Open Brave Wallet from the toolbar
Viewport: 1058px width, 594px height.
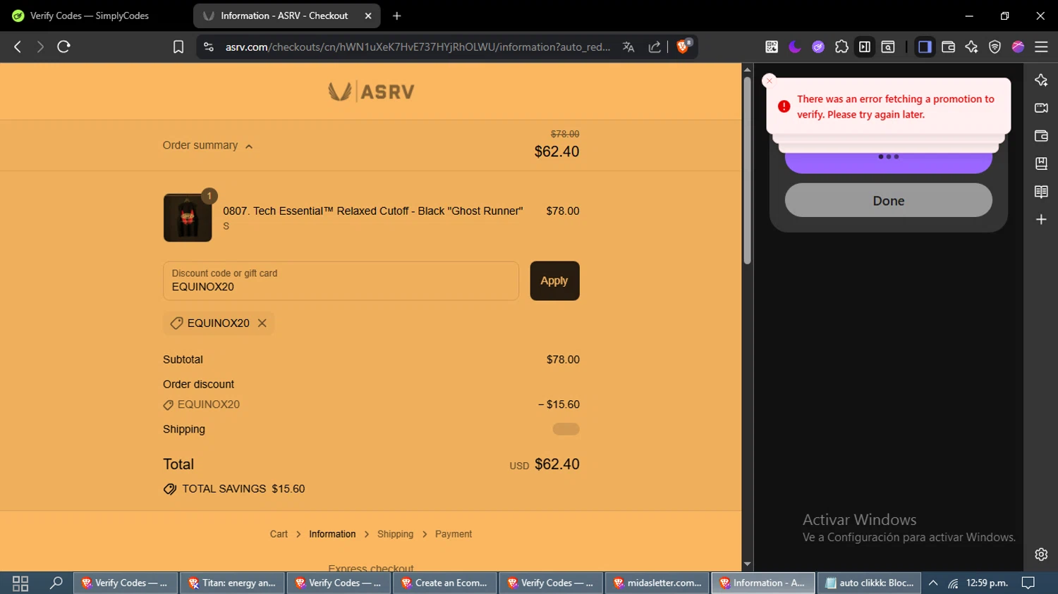coord(948,47)
